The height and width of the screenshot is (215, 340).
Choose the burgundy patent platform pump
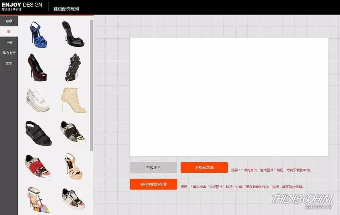(x=37, y=68)
